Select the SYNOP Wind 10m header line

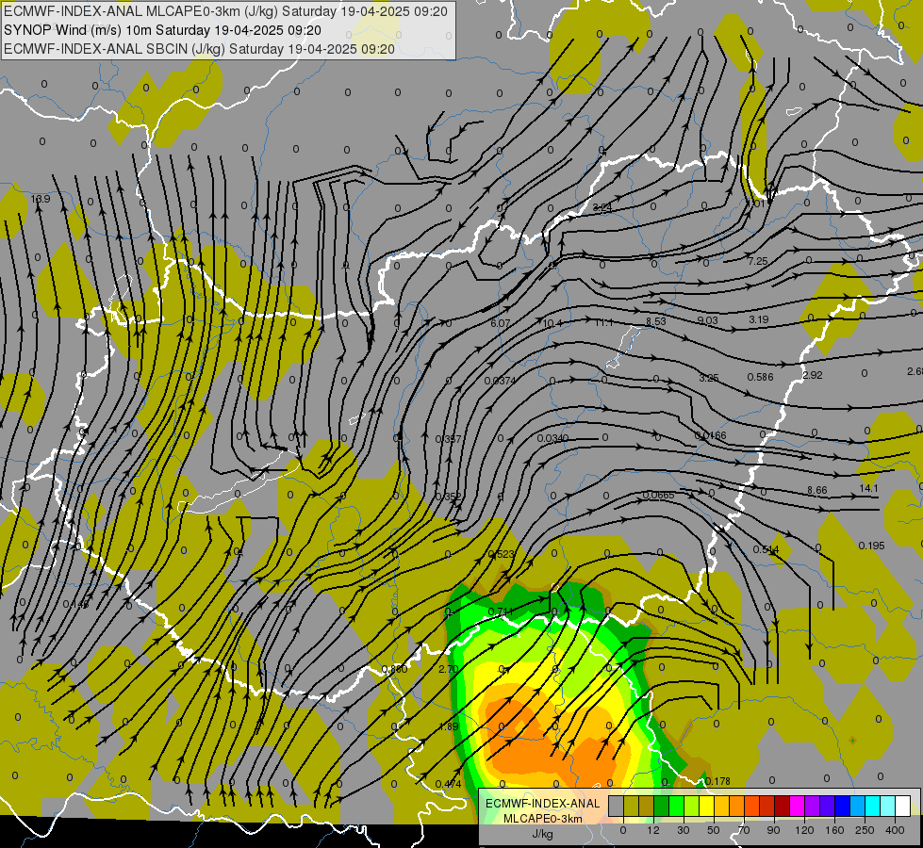162,30
